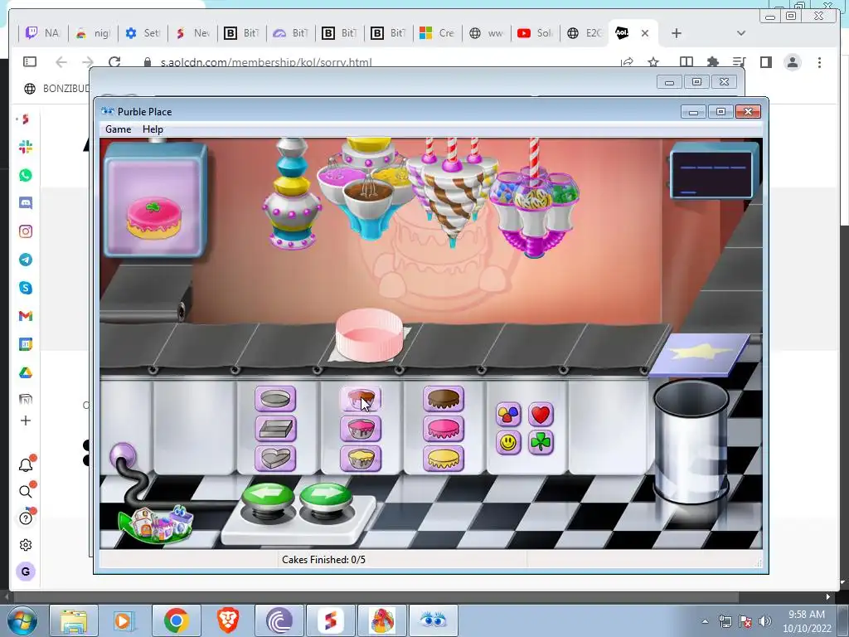Open Google Drive from browser sidebar

click(26, 372)
